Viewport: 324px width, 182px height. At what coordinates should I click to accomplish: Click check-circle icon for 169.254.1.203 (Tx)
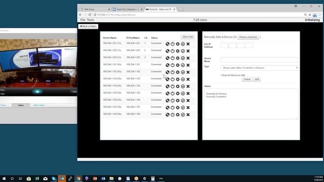183,58
